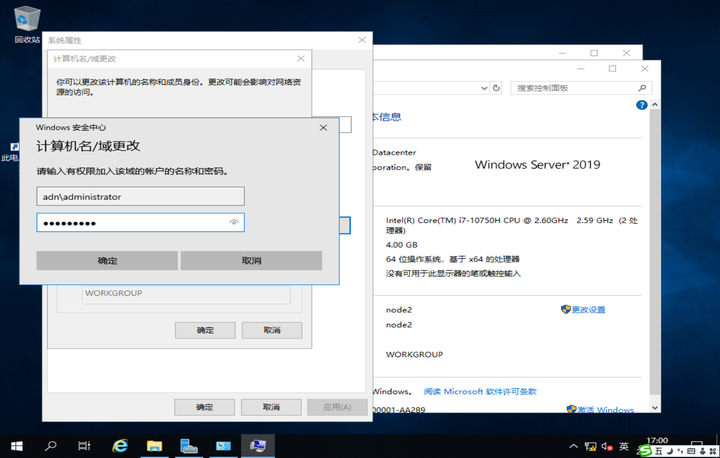This screenshot has width=720, height=458.
Task: Confirm credentials with 确定 in Windows 安全中心
Action: [107, 261]
